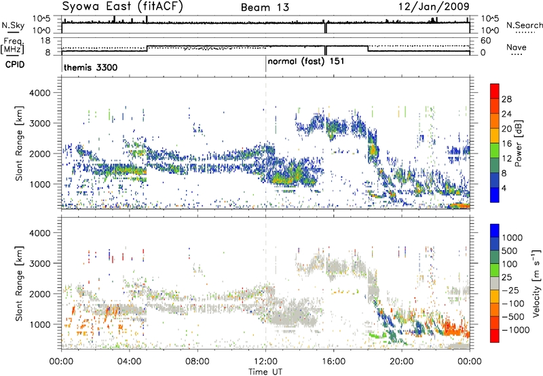Click the '4' tick on the Power colorbar

click(x=504, y=188)
